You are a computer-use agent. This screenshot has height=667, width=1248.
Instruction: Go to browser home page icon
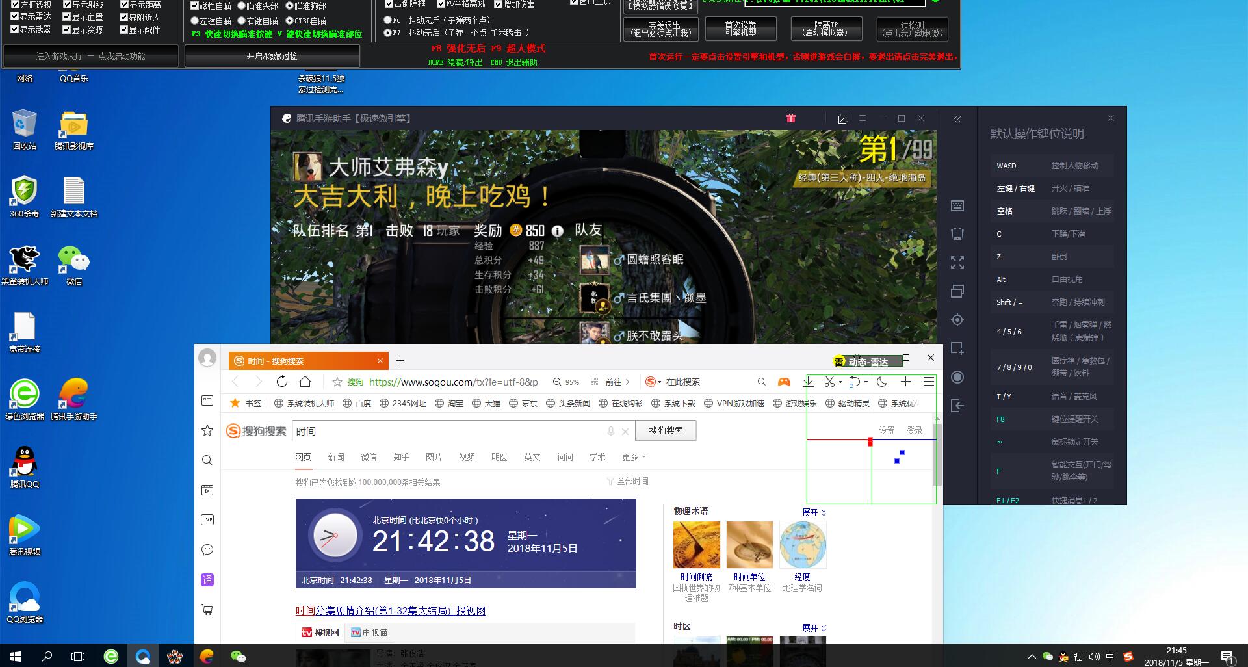tap(305, 382)
